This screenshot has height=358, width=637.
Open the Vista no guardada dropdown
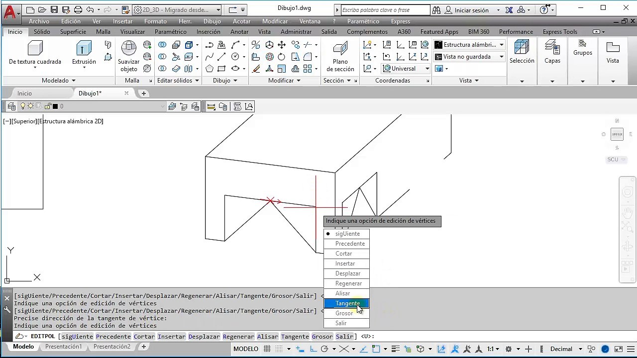click(x=469, y=57)
